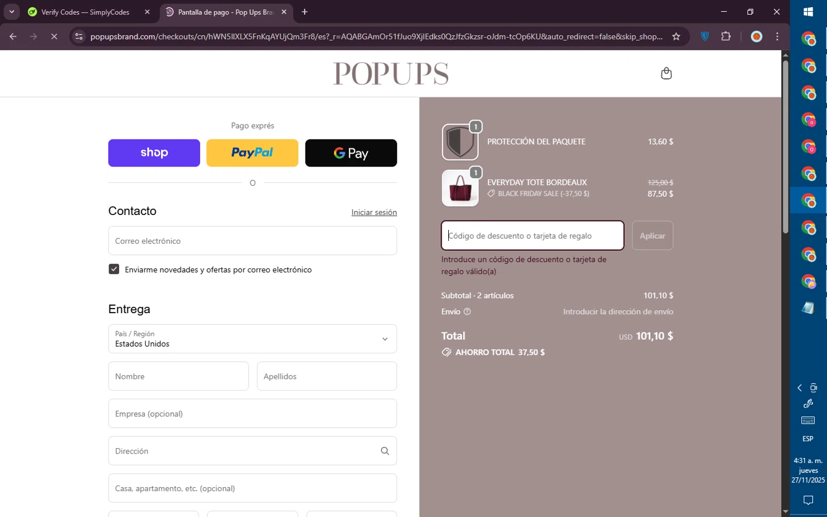827x517 pixels.
Task: Click the Contacto section heading
Action: coord(132,211)
